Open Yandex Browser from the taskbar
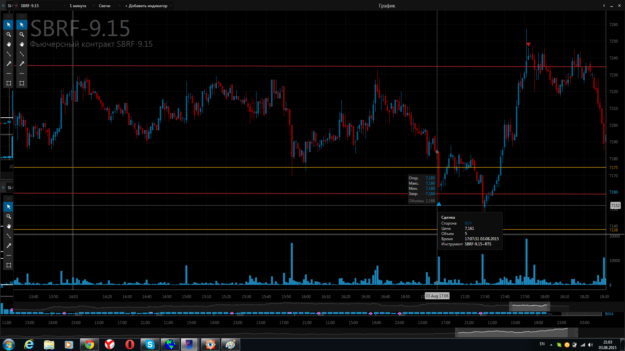 [x=110, y=344]
